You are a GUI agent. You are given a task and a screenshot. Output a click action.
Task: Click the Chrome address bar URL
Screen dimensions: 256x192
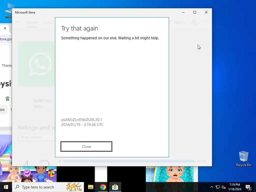click(x=6, y=39)
